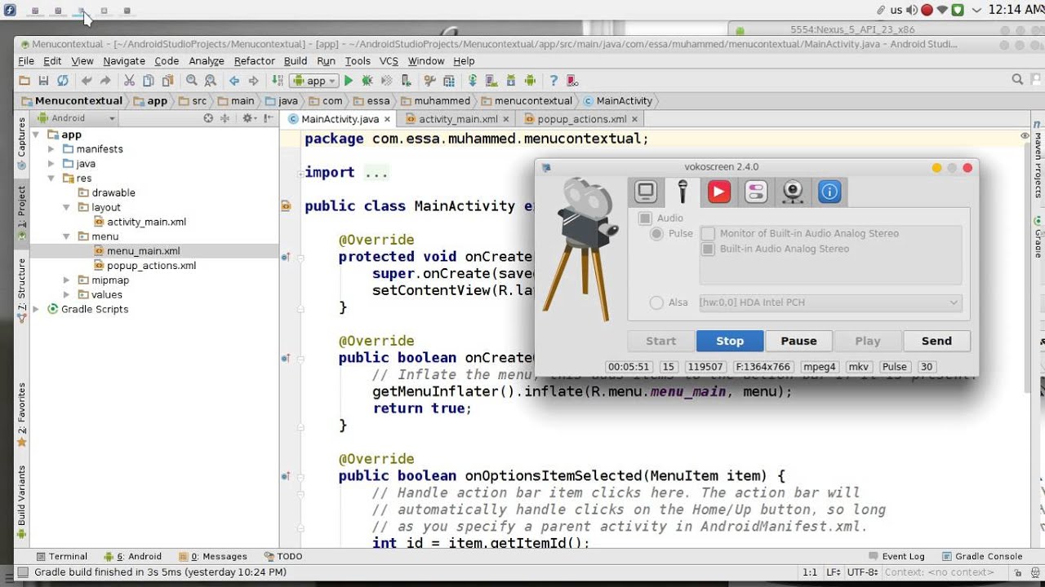Expand the collapsed import block
Viewport: 1045px width, 587px height.
click(x=300, y=173)
